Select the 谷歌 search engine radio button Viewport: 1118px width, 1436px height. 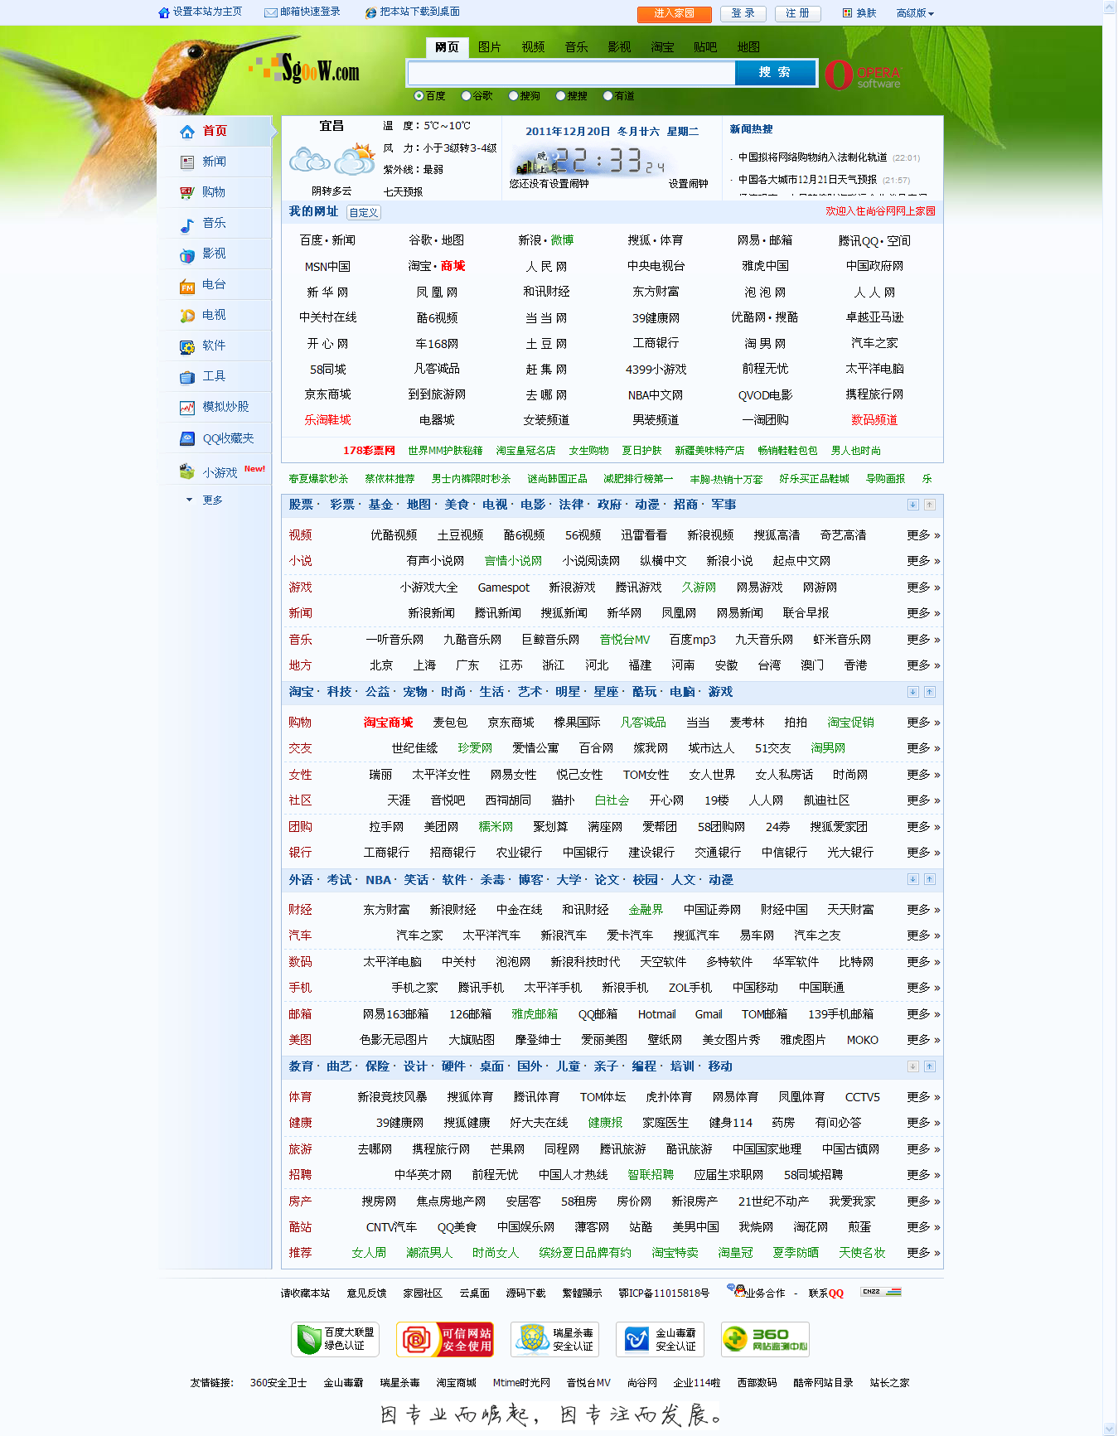point(467,96)
